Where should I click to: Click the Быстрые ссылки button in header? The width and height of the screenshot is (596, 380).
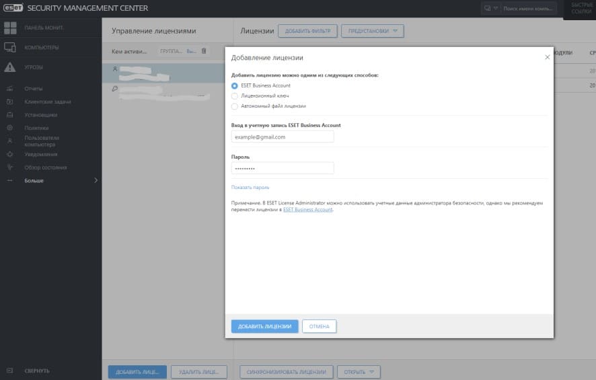[582, 8]
